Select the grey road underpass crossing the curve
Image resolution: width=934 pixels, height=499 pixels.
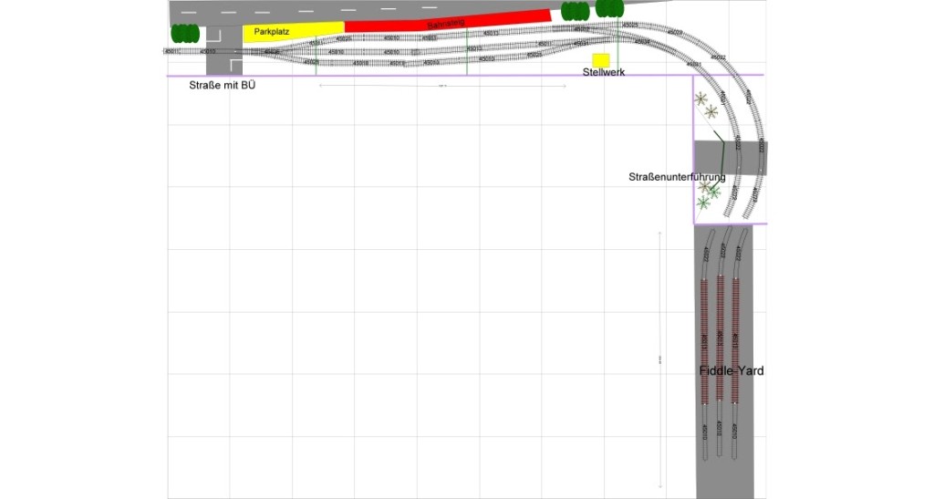(x=730, y=157)
